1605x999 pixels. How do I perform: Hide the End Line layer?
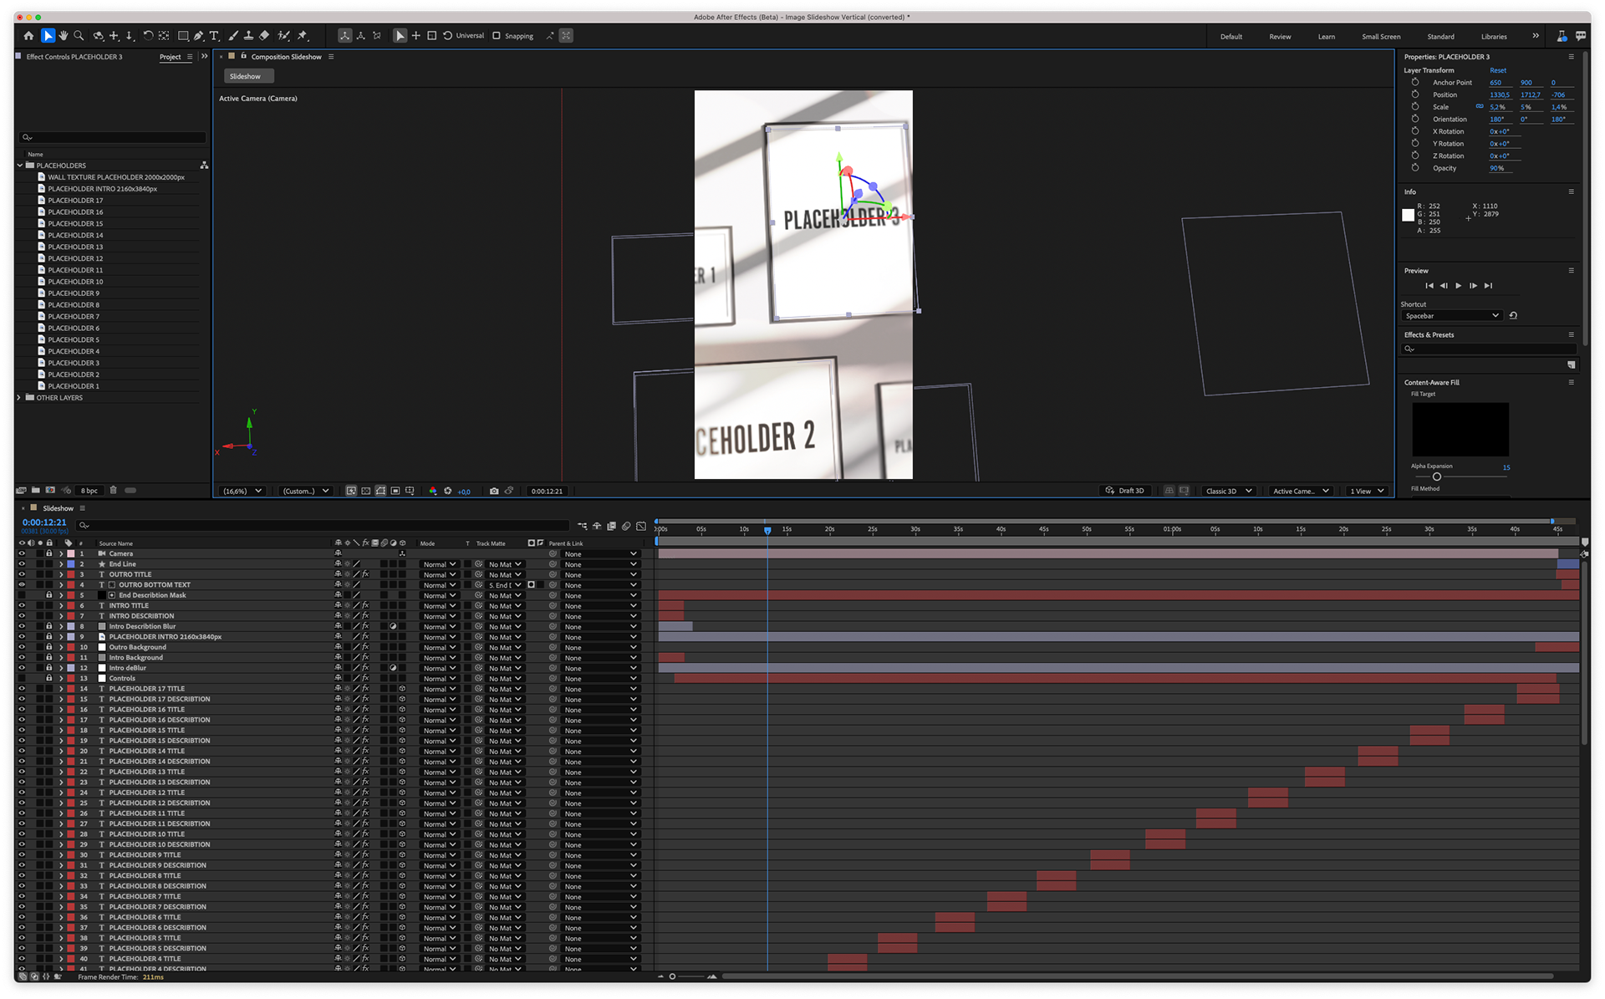pos(22,564)
